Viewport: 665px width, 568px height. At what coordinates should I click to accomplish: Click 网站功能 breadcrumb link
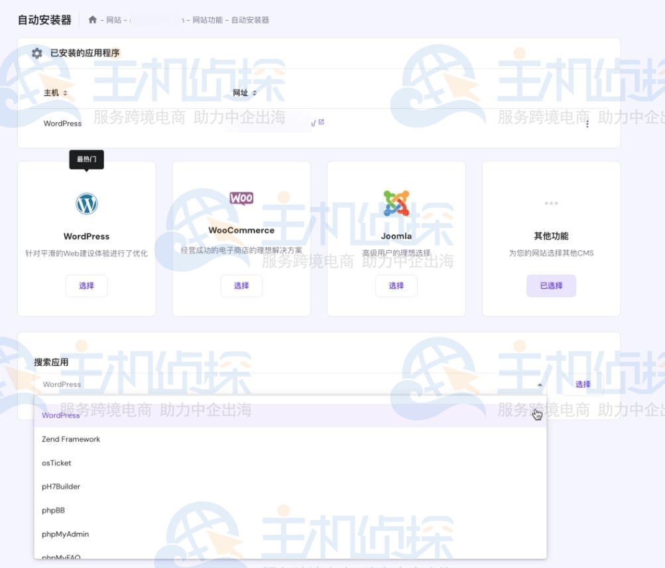click(x=208, y=20)
